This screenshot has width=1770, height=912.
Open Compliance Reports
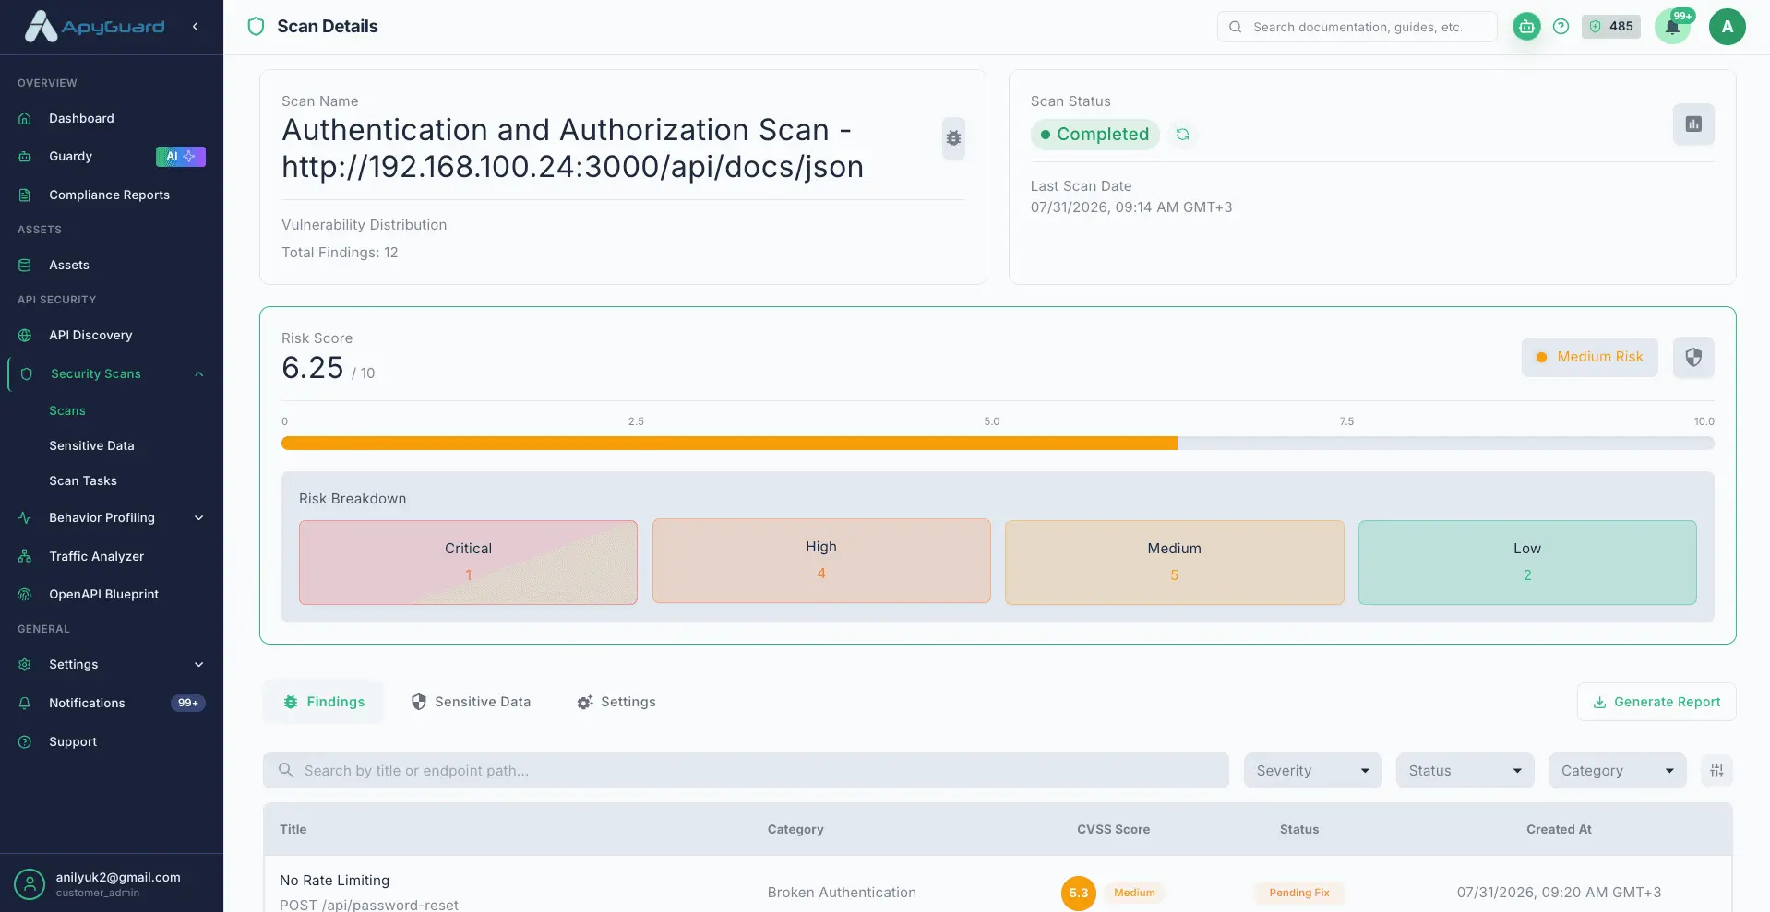click(112, 195)
